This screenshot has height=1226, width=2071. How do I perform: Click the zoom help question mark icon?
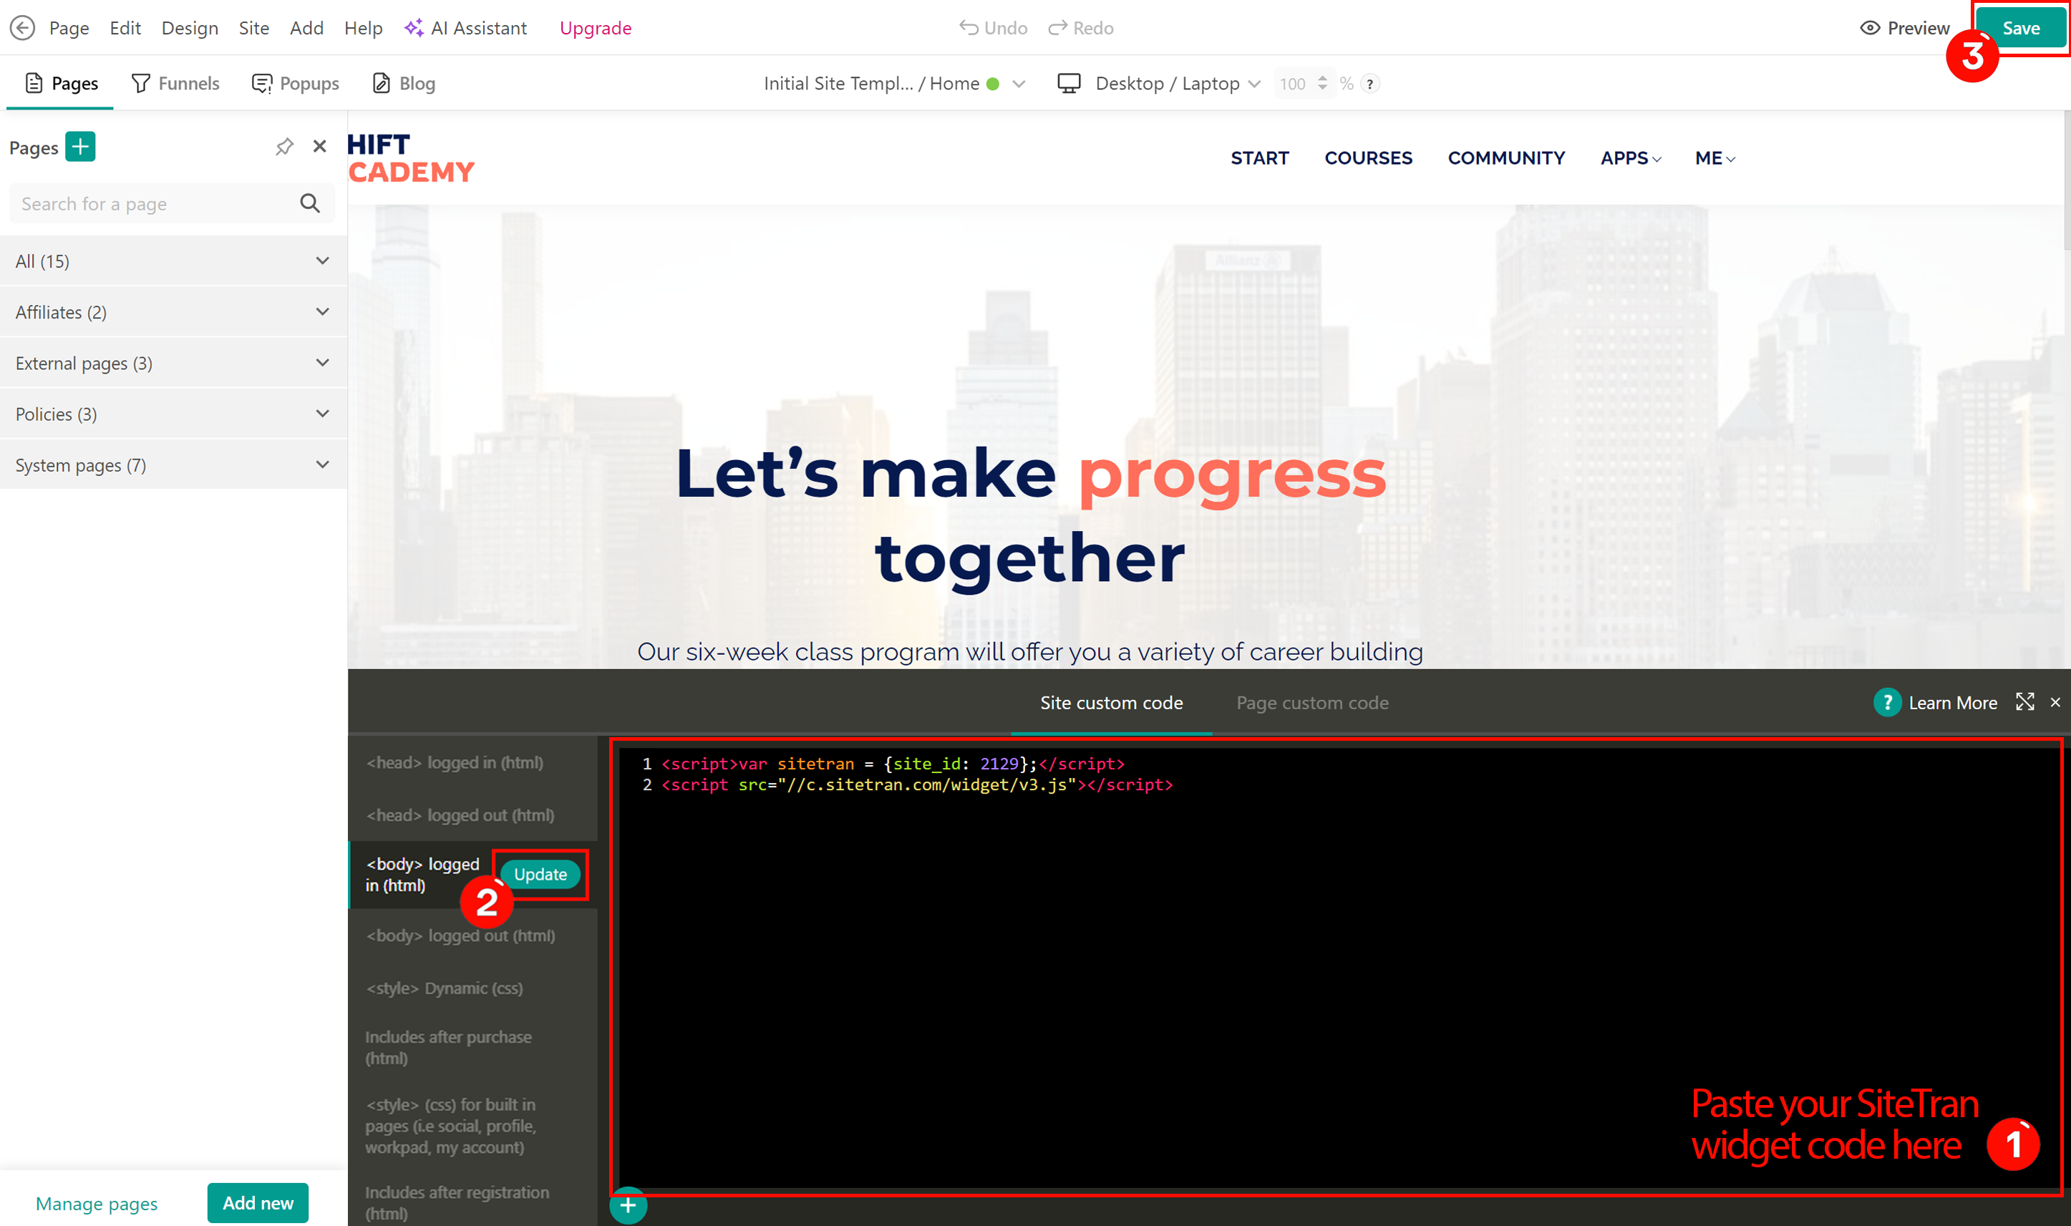(1369, 84)
